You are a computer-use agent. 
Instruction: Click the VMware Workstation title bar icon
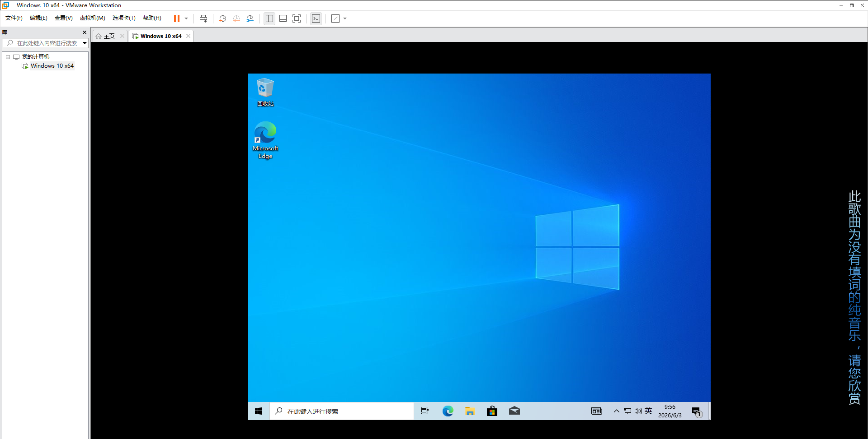click(x=5, y=5)
